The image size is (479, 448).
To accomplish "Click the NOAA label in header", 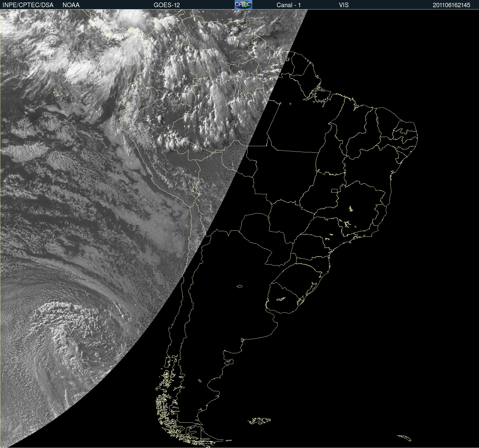I will click(71, 5).
